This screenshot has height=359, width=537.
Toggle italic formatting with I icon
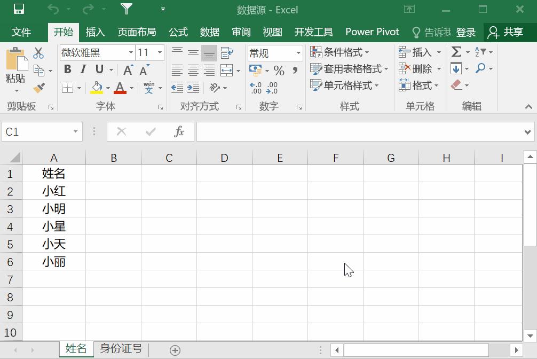82,69
